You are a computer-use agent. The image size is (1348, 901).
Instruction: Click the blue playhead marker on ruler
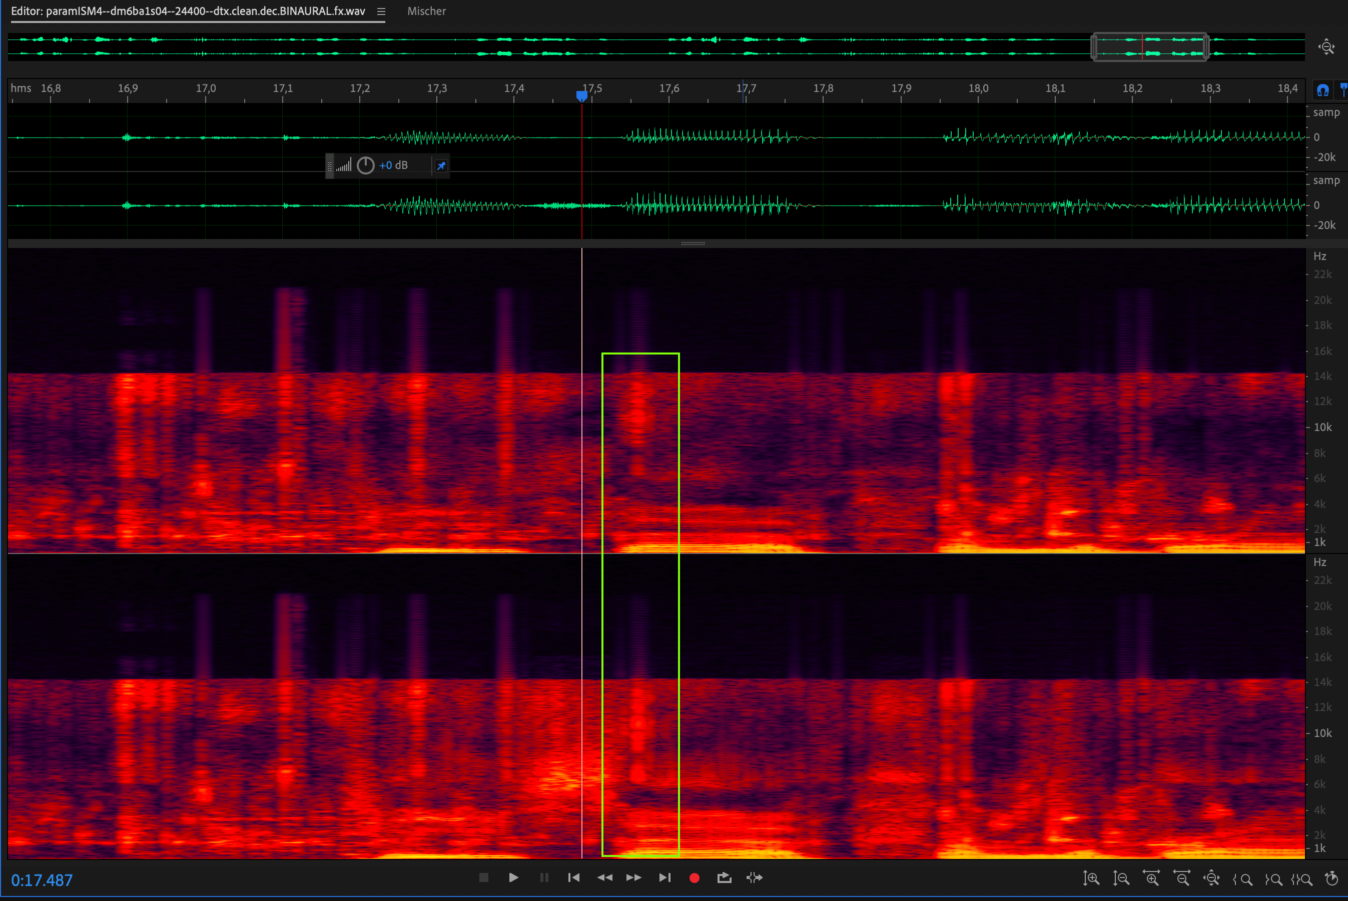coord(582,95)
